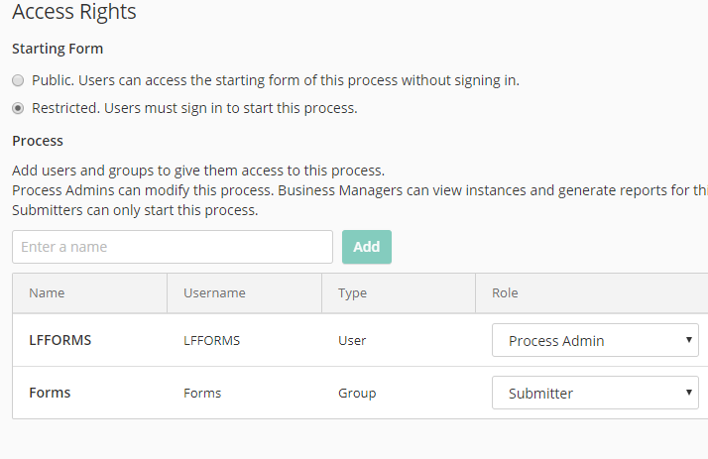This screenshot has height=459, width=708.
Task: Click the Role column header
Action: 505,293
